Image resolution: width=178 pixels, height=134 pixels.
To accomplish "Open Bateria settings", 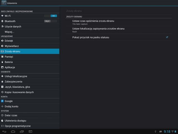I will [30, 62].
